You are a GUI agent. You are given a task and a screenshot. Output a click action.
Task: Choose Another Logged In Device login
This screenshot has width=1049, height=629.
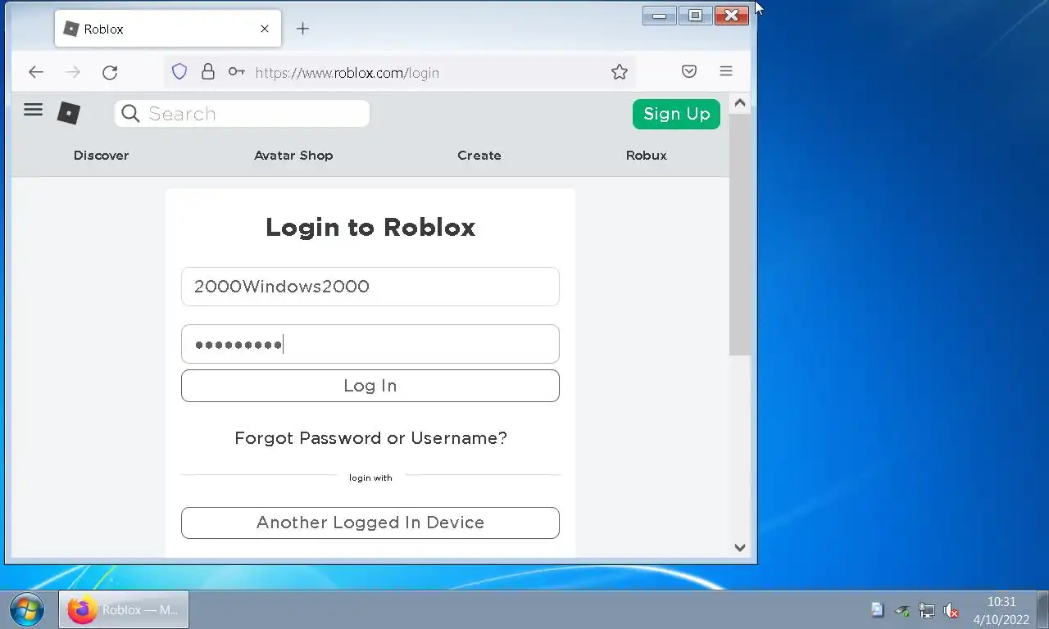coord(370,523)
